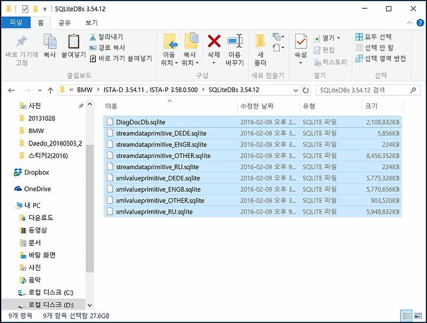This screenshot has height=323, width=427.
Task: Open the recent locations dropdown arrow
Action: click(x=40, y=90)
